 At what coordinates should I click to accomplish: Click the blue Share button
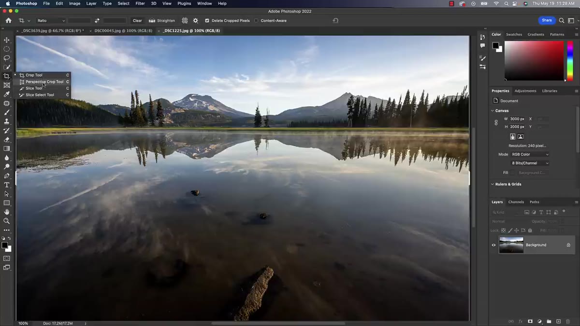547,20
